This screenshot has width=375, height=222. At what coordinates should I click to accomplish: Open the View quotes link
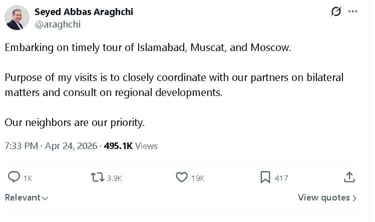click(x=324, y=197)
